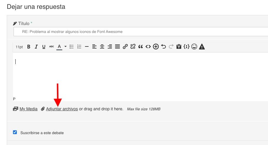
Task: Insert a spoiler using warning triangle icon
Action: tap(202, 46)
